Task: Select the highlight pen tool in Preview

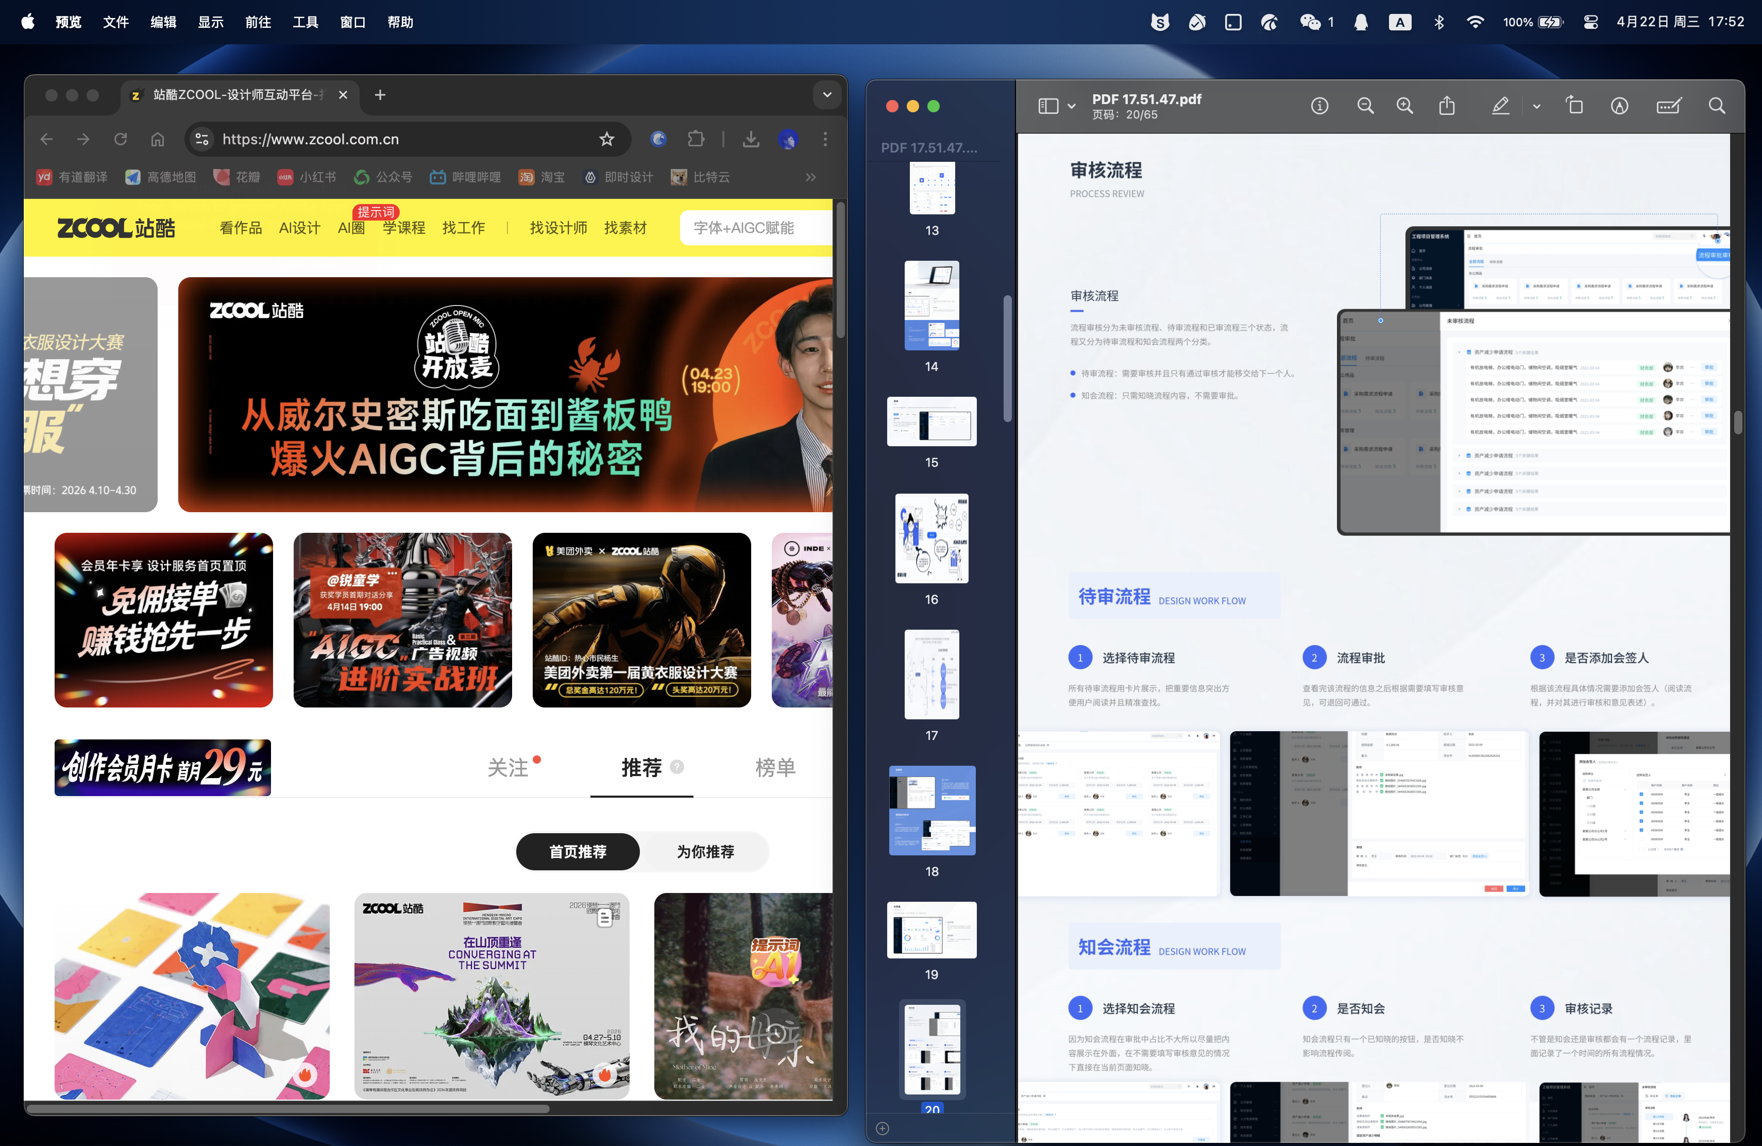Action: pyautogui.click(x=1500, y=106)
